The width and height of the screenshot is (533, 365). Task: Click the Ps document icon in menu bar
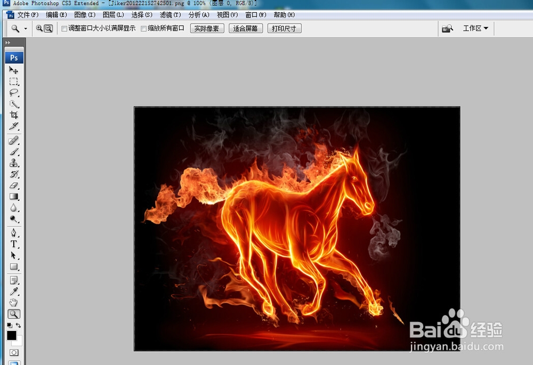[11, 14]
